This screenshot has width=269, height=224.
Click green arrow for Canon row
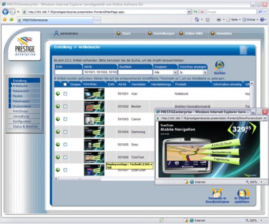(x=58, y=119)
